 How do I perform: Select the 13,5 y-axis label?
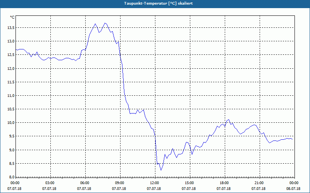pyautogui.click(x=11, y=28)
